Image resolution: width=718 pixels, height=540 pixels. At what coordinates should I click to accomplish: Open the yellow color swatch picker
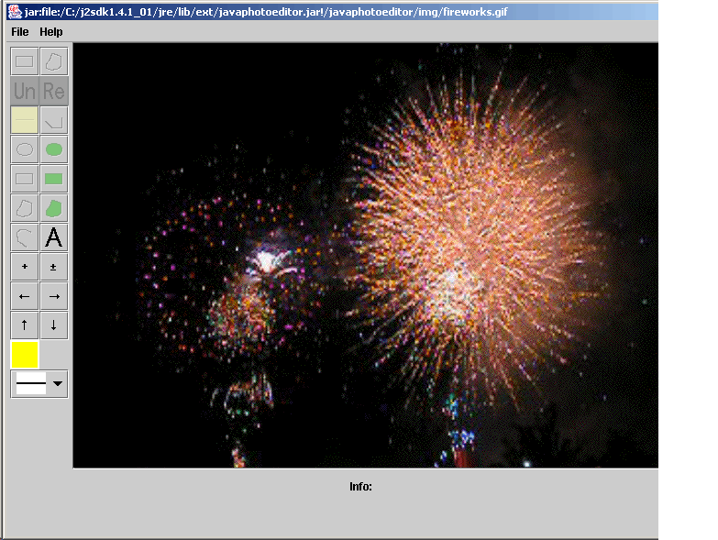(24, 355)
